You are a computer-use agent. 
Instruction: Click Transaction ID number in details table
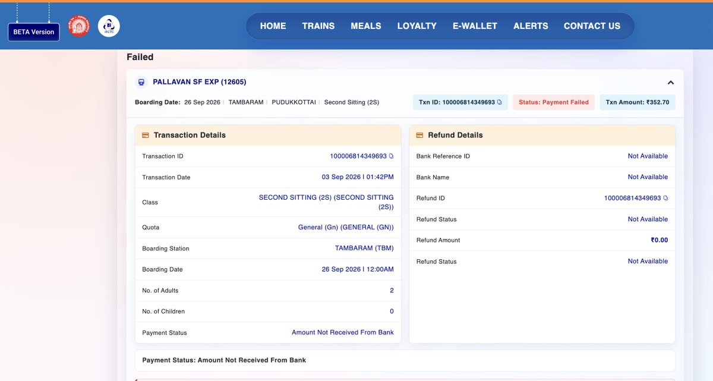[358, 156]
